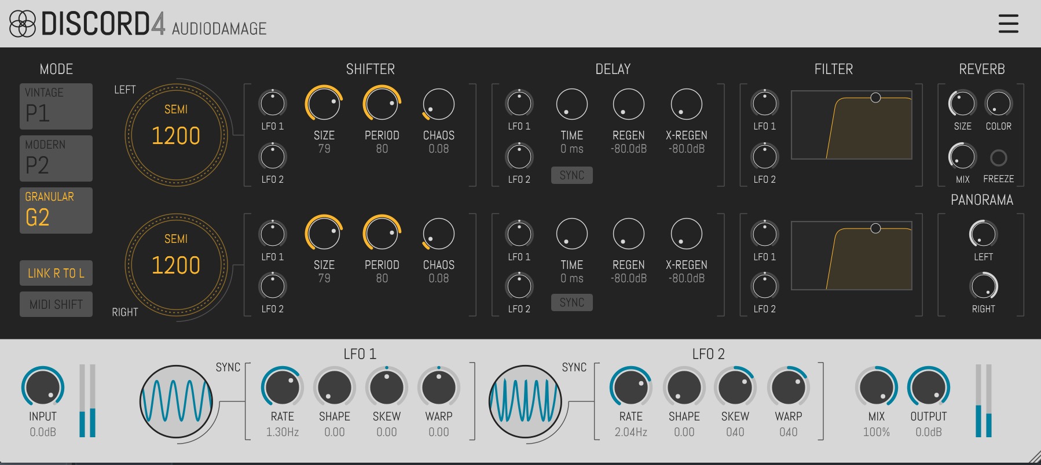Click left shifter LFO 2 knob
This screenshot has width=1041, height=465.
(273, 157)
